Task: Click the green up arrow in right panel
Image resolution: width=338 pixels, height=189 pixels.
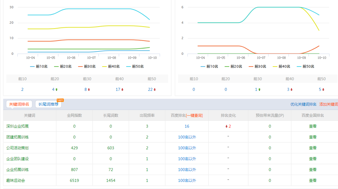Action: pos(259,89)
